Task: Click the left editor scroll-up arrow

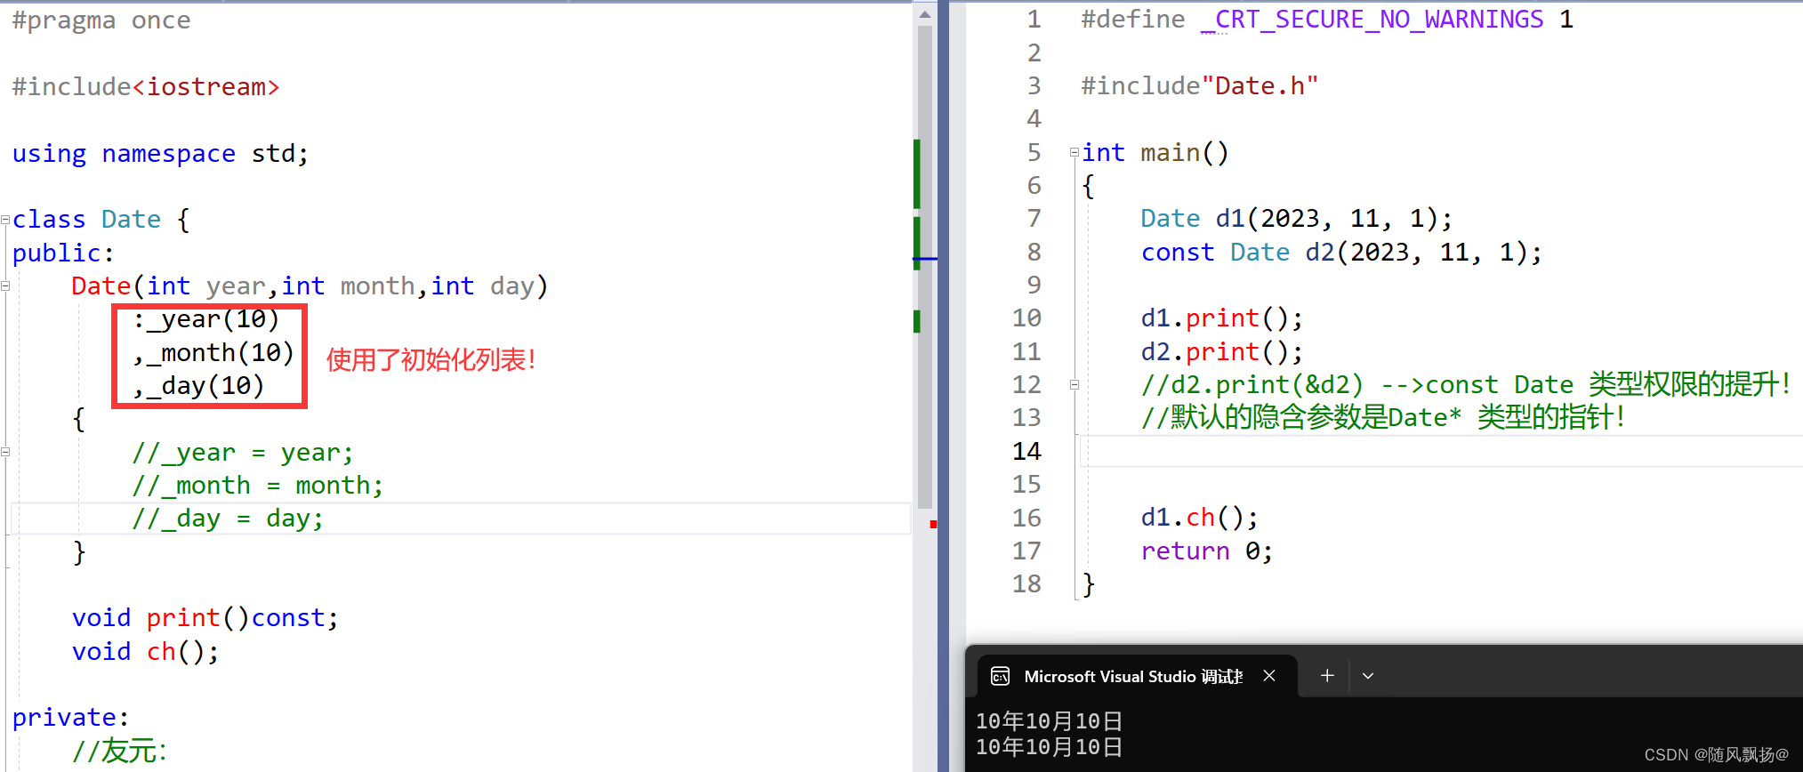Action: 925,14
